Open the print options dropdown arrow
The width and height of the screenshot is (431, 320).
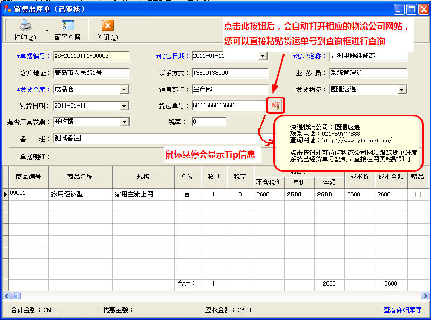[x=47, y=31]
